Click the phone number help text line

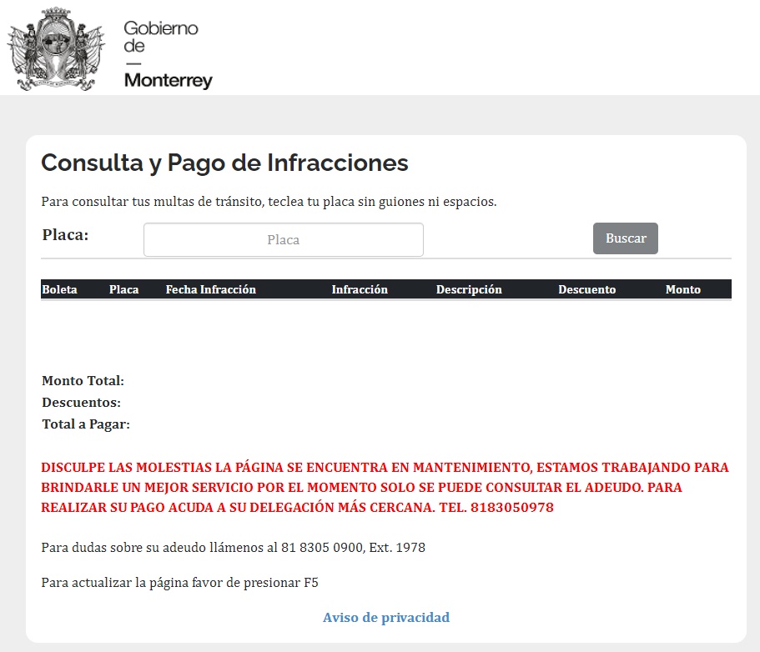click(233, 548)
